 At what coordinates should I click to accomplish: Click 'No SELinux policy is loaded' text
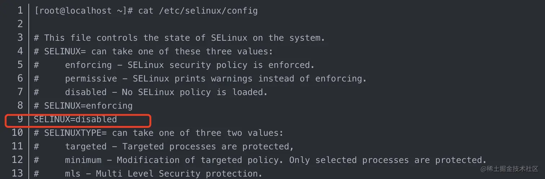point(195,92)
